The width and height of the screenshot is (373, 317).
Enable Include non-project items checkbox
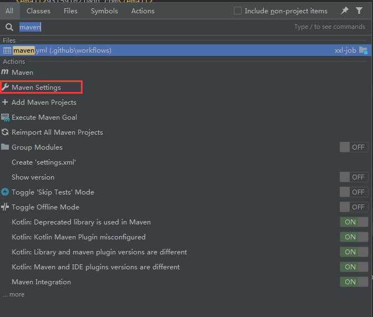point(238,11)
